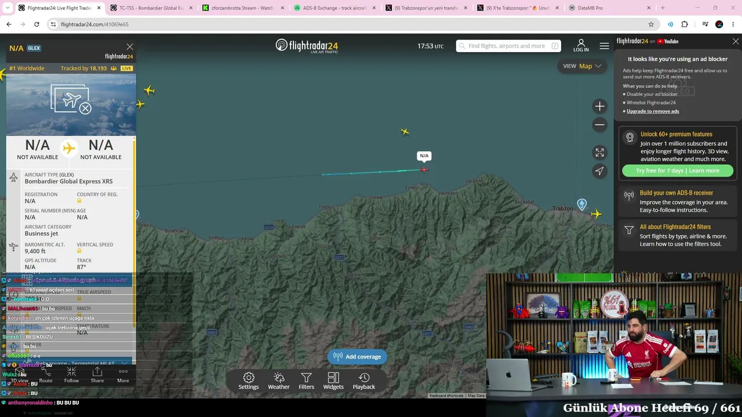The width and height of the screenshot is (742, 417).
Task: Switch to the TC-TSS Bombardier Global tab
Action: click(x=151, y=8)
